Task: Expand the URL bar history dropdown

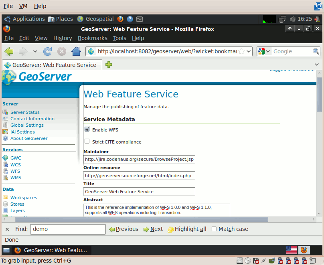Action: [x=249, y=51]
